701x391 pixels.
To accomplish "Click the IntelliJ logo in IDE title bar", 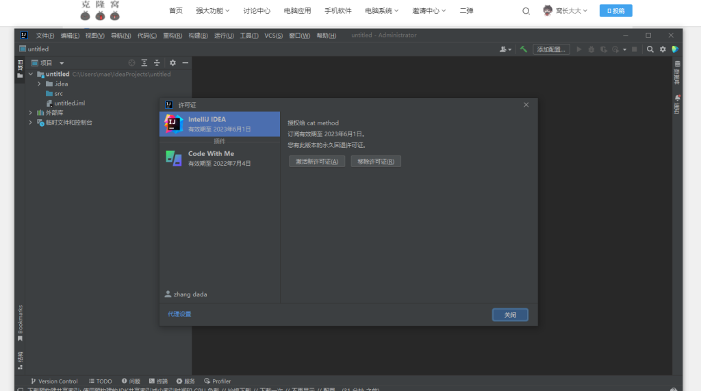I will 24,36.
